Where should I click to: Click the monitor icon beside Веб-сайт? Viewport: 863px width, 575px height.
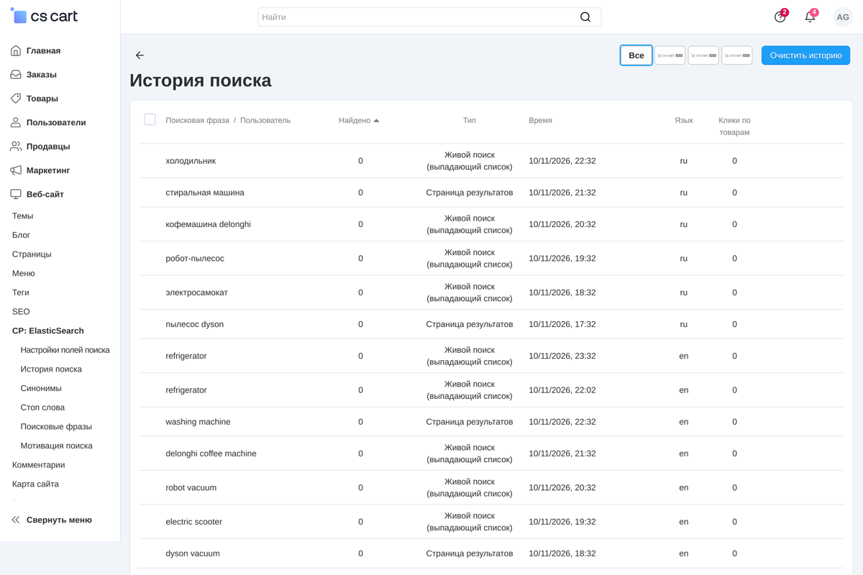[x=16, y=194]
